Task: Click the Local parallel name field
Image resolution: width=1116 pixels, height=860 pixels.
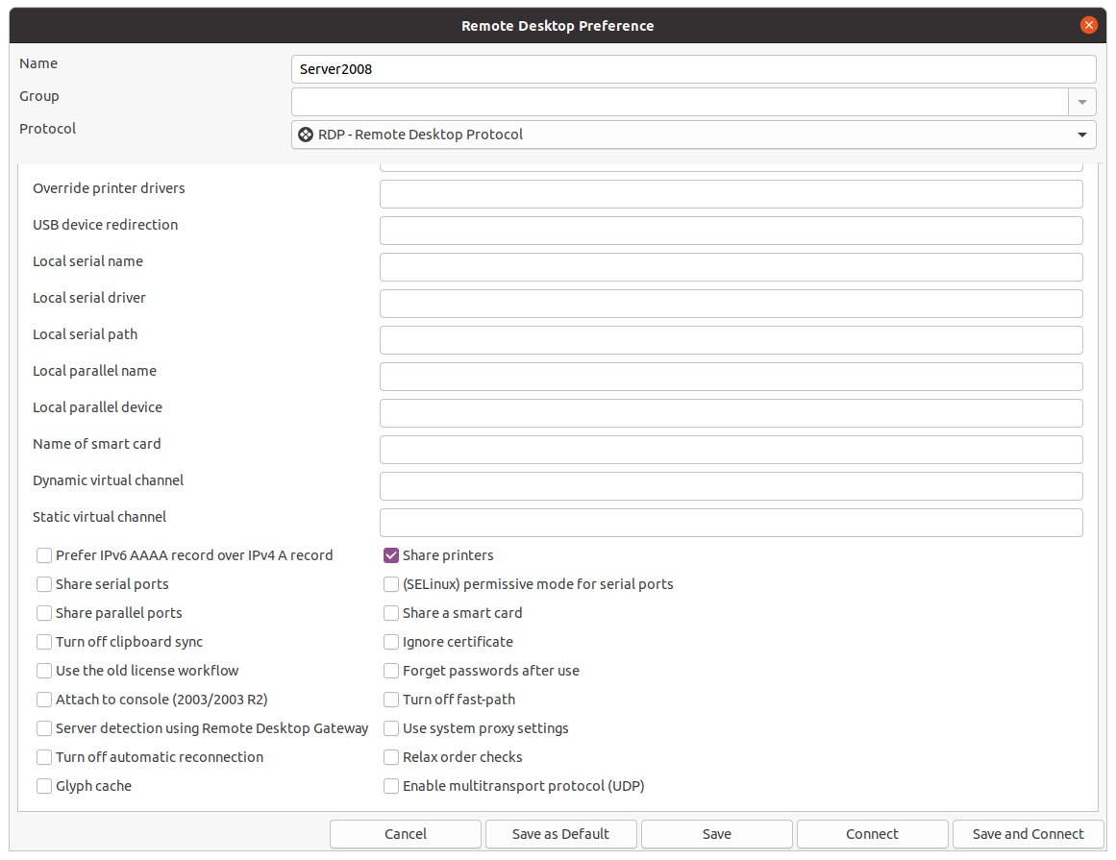Action: point(731,377)
